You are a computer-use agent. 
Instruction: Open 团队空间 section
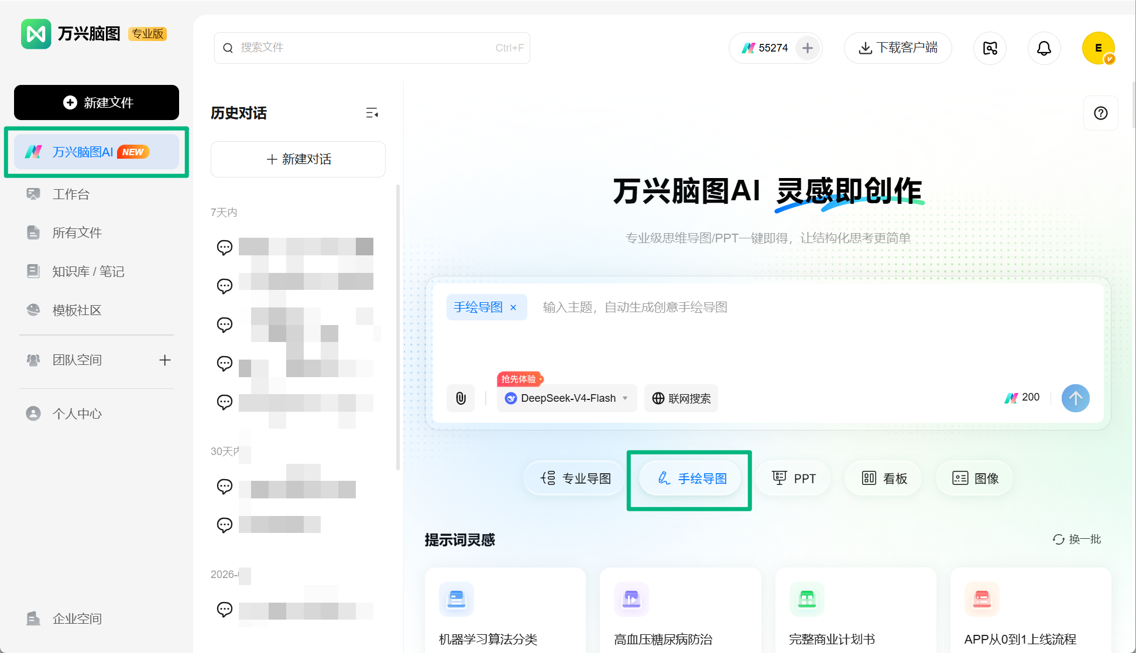(x=77, y=360)
